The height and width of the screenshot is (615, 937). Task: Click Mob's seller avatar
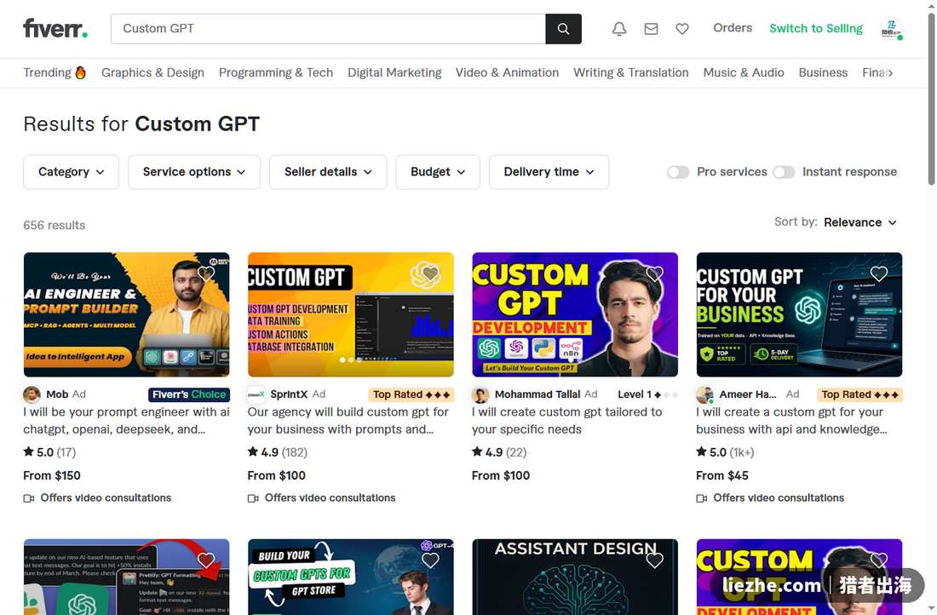(x=32, y=394)
